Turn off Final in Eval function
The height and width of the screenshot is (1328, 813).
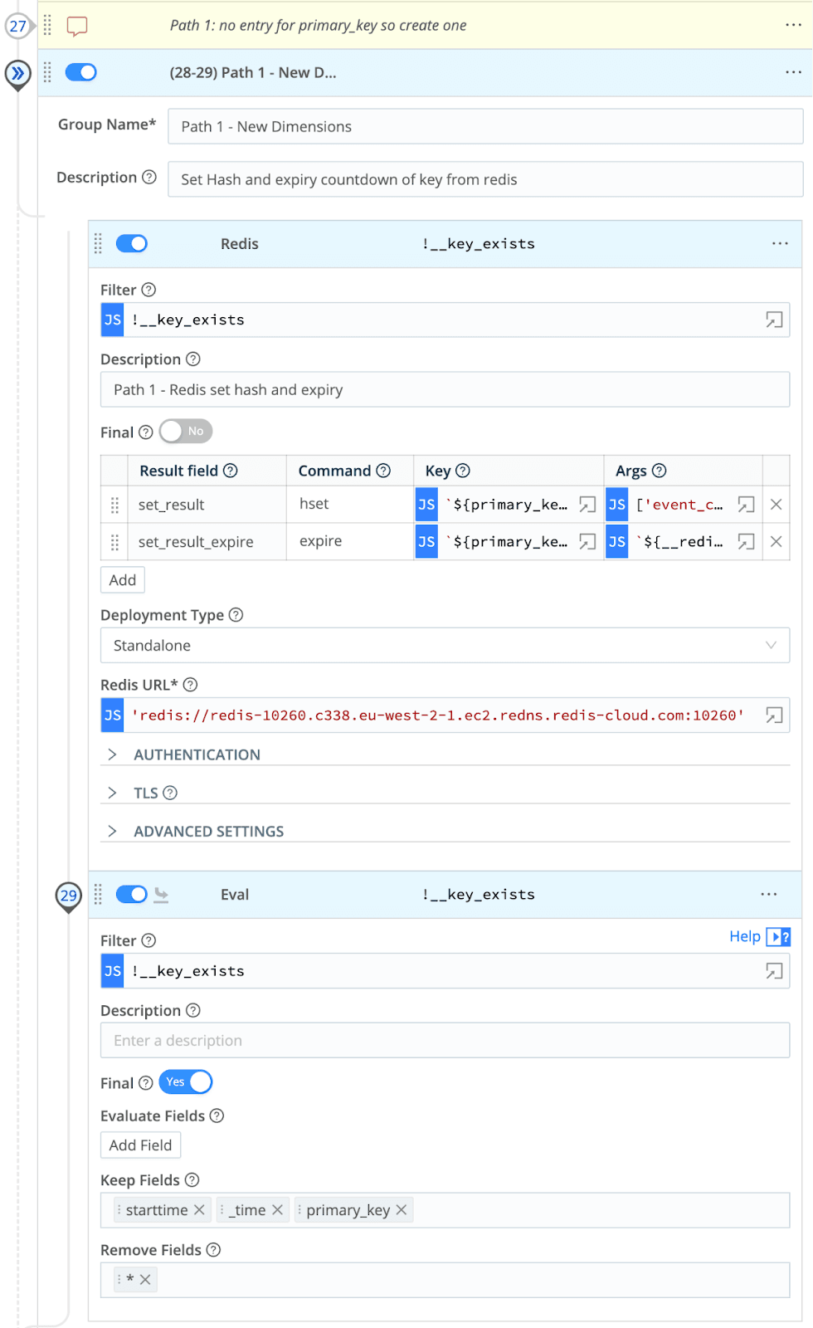pos(186,1082)
